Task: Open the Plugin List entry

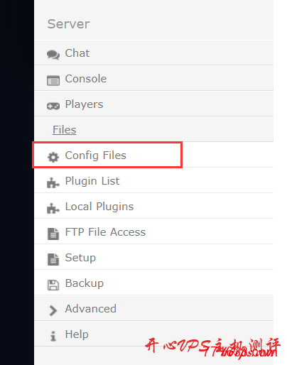Action: point(153,181)
